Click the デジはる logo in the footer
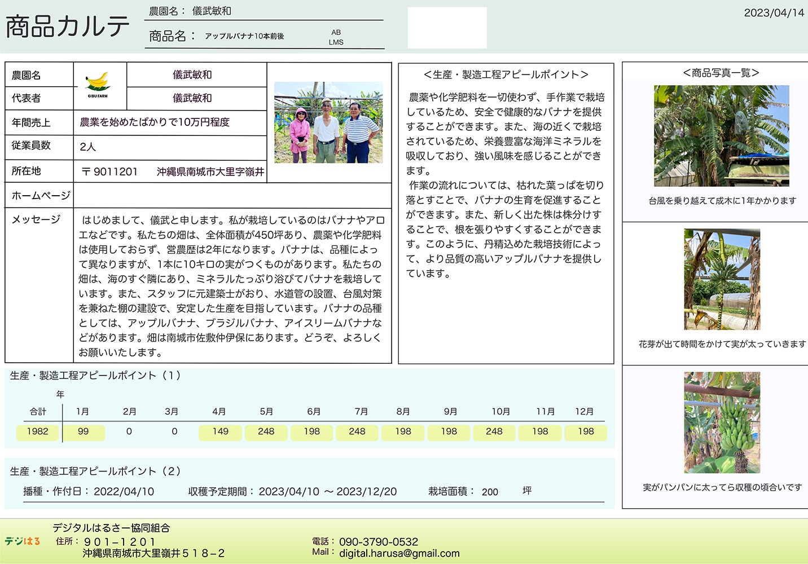 23,541
